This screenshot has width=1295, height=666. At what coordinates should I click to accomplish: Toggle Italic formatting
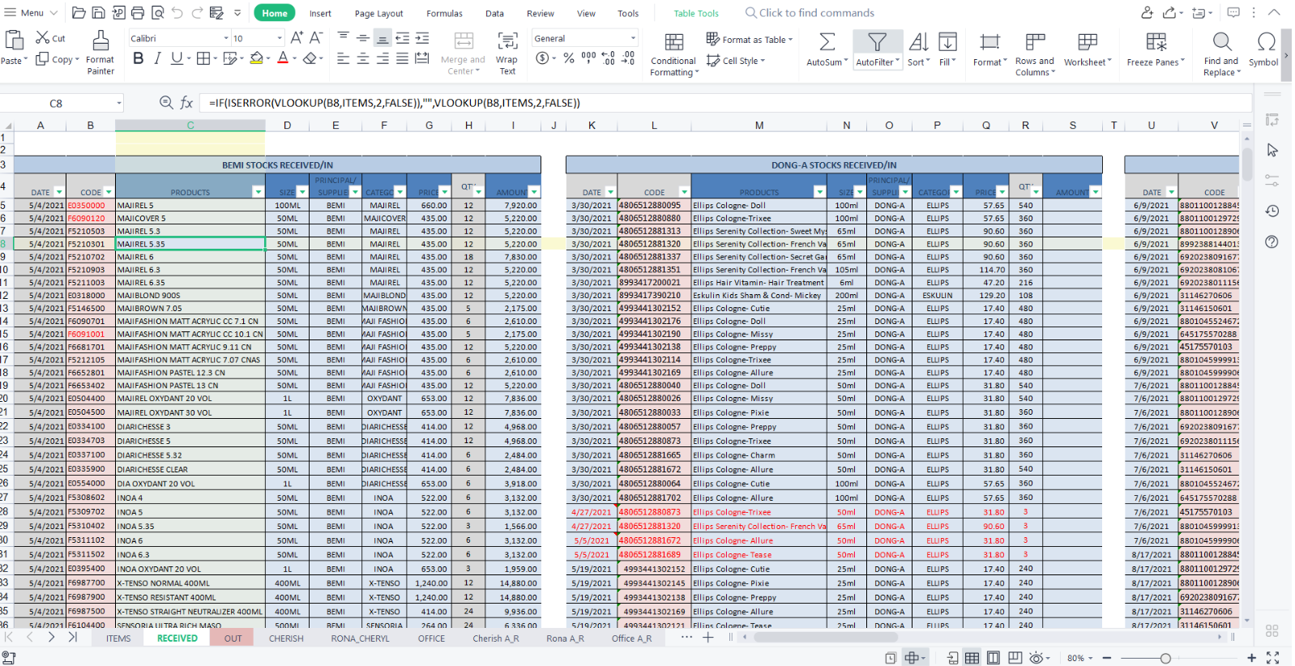click(157, 58)
